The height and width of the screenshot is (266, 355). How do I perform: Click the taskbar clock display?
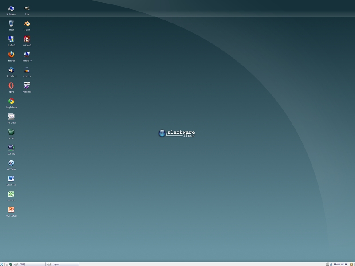click(x=340, y=264)
